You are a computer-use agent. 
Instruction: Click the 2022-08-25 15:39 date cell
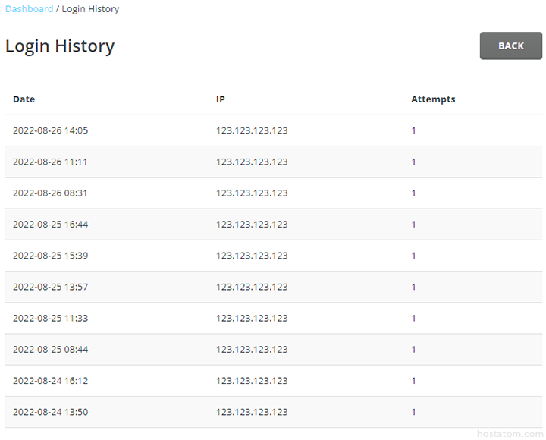tap(51, 256)
